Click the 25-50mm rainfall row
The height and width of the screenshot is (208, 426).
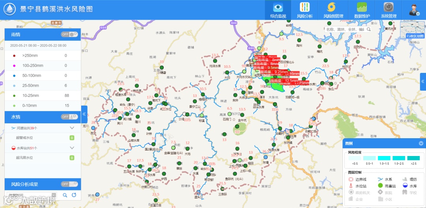click(43, 86)
